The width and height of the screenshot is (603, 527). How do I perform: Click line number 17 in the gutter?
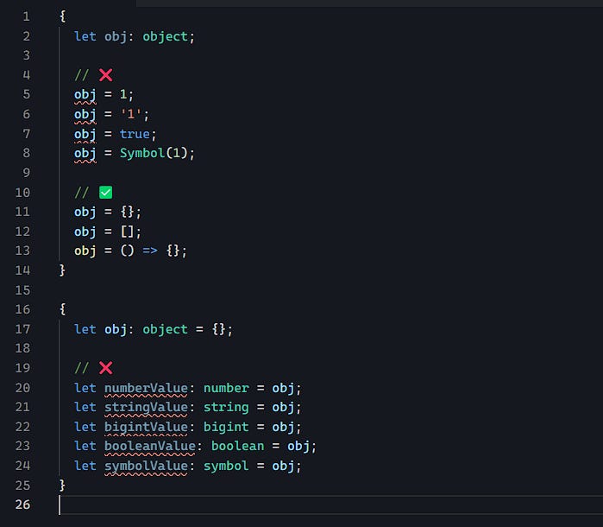pyautogui.click(x=22, y=329)
